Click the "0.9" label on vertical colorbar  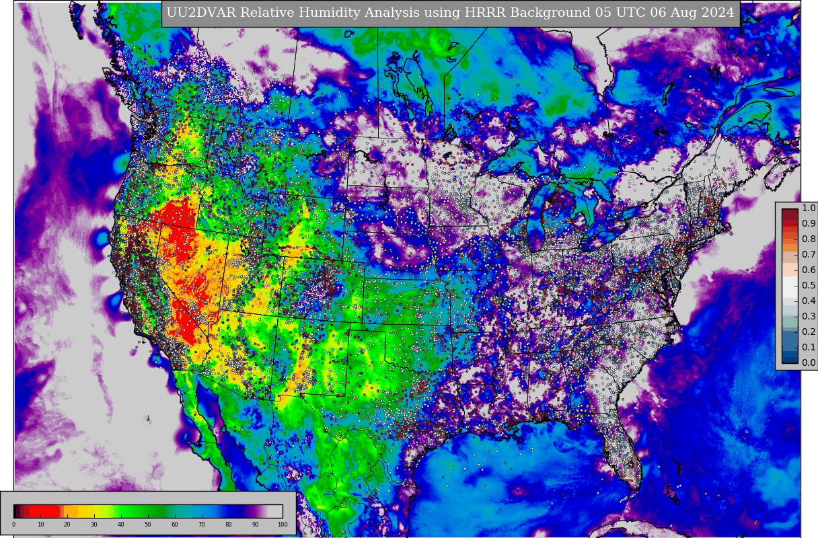(x=809, y=223)
